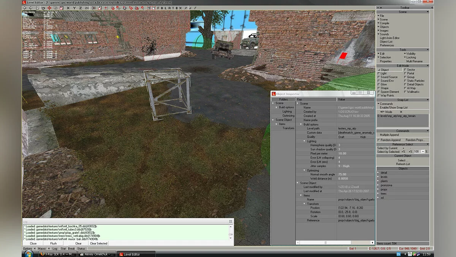Click the X icon in Snap List
The height and width of the screenshot is (257, 456).
[x=401, y=112]
